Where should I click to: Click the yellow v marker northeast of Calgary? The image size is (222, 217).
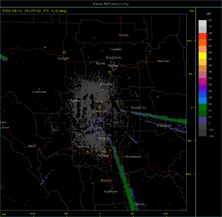point(110,151)
